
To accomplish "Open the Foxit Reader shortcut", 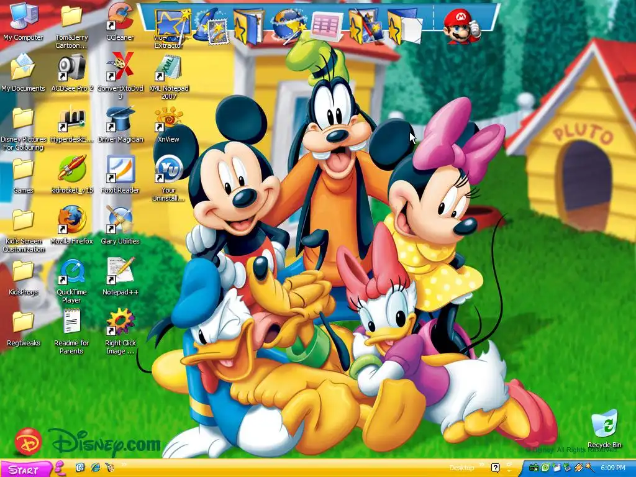I will pyautogui.click(x=120, y=175).
